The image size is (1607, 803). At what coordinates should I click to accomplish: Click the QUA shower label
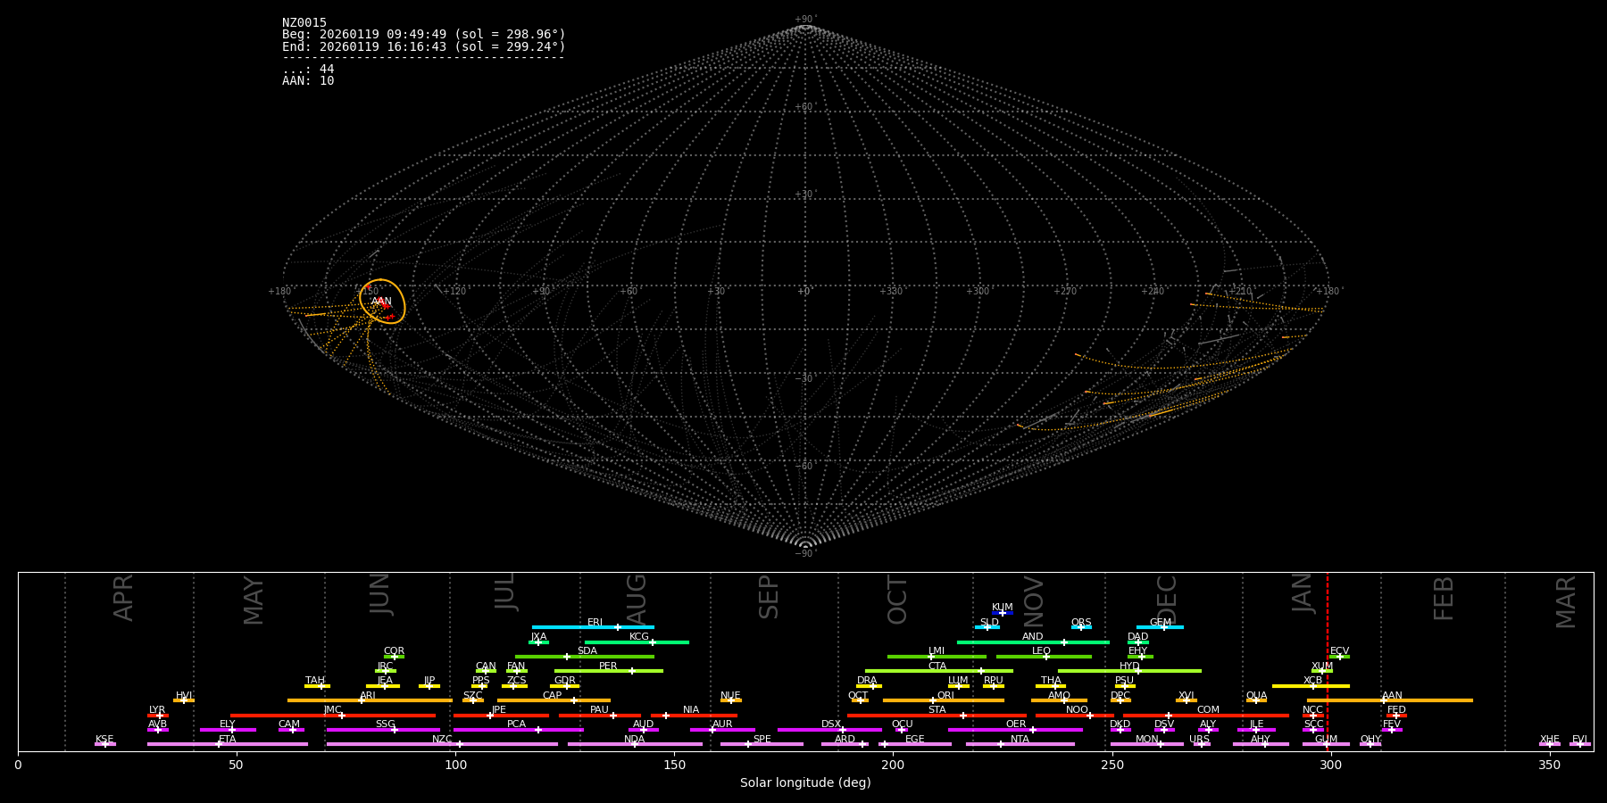click(x=1257, y=696)
